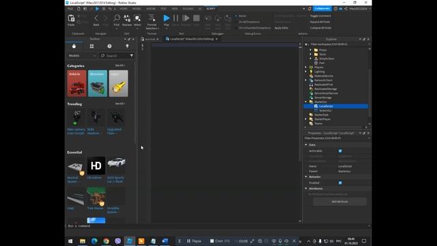Click the Toolbox search filter icon
The height and width of the screenshot is (246, 437).
pos(132,56)
